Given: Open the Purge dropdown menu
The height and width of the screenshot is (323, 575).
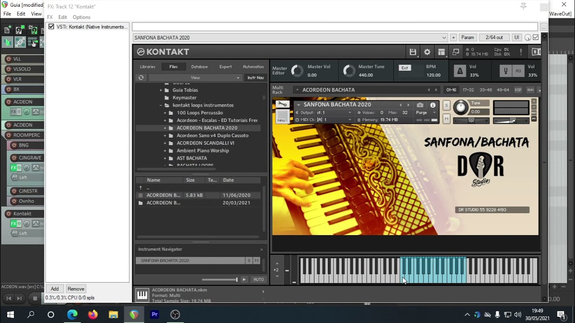Looking at the screenshot, I should 426,113.
